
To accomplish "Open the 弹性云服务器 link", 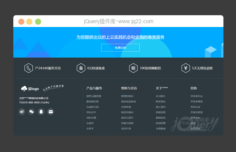I will point(94,96).
